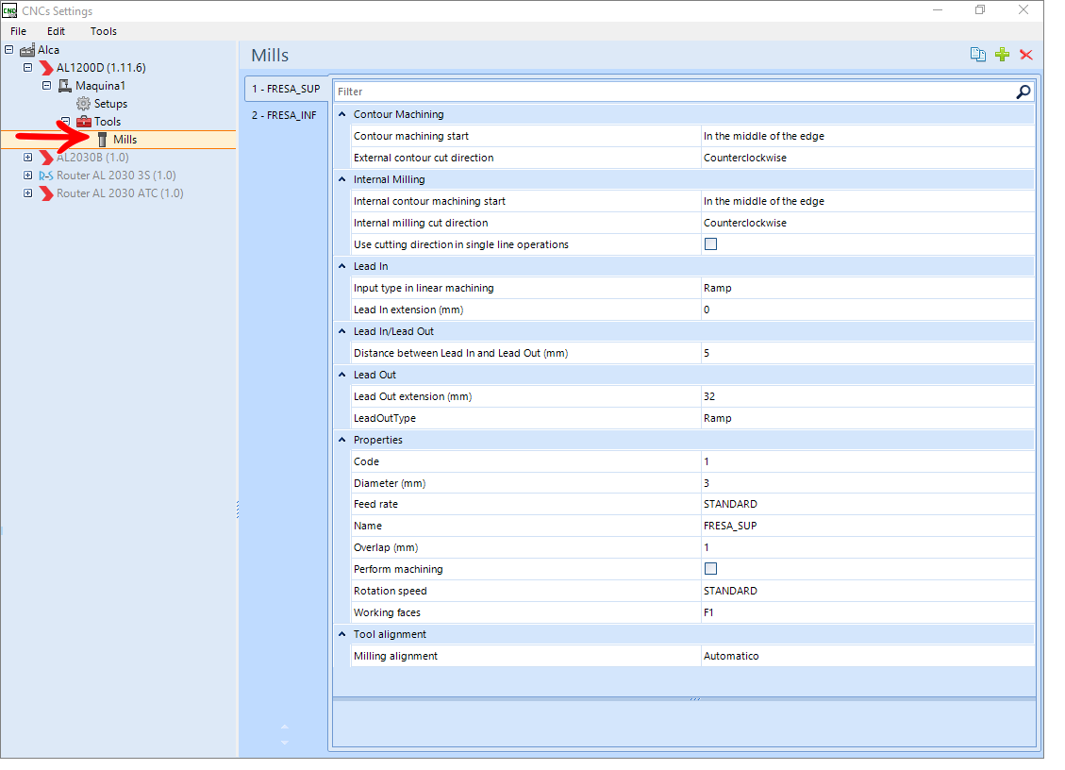Select the Maquina1 tree item
Screen dimensions: 1065x770
pos(100,86)
